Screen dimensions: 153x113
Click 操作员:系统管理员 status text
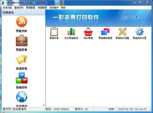point(14,109)
